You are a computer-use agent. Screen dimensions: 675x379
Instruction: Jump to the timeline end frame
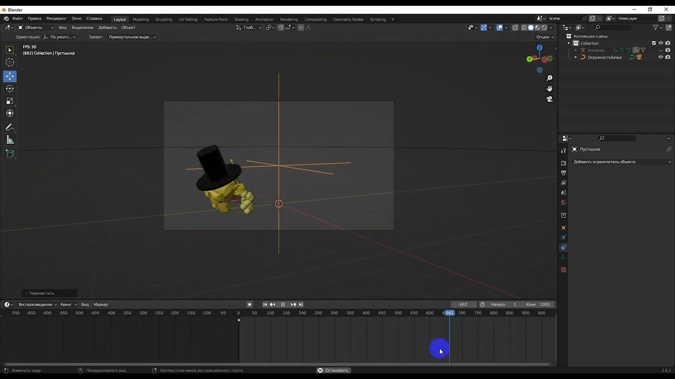(x=301, y=304)
